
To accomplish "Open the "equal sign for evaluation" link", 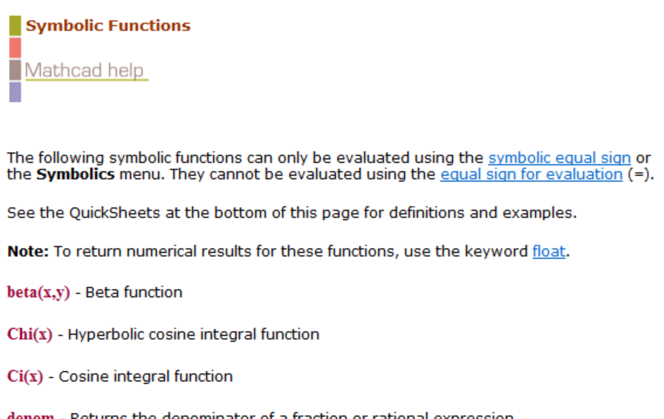I will pyautogui.click(x=531, y=174).
